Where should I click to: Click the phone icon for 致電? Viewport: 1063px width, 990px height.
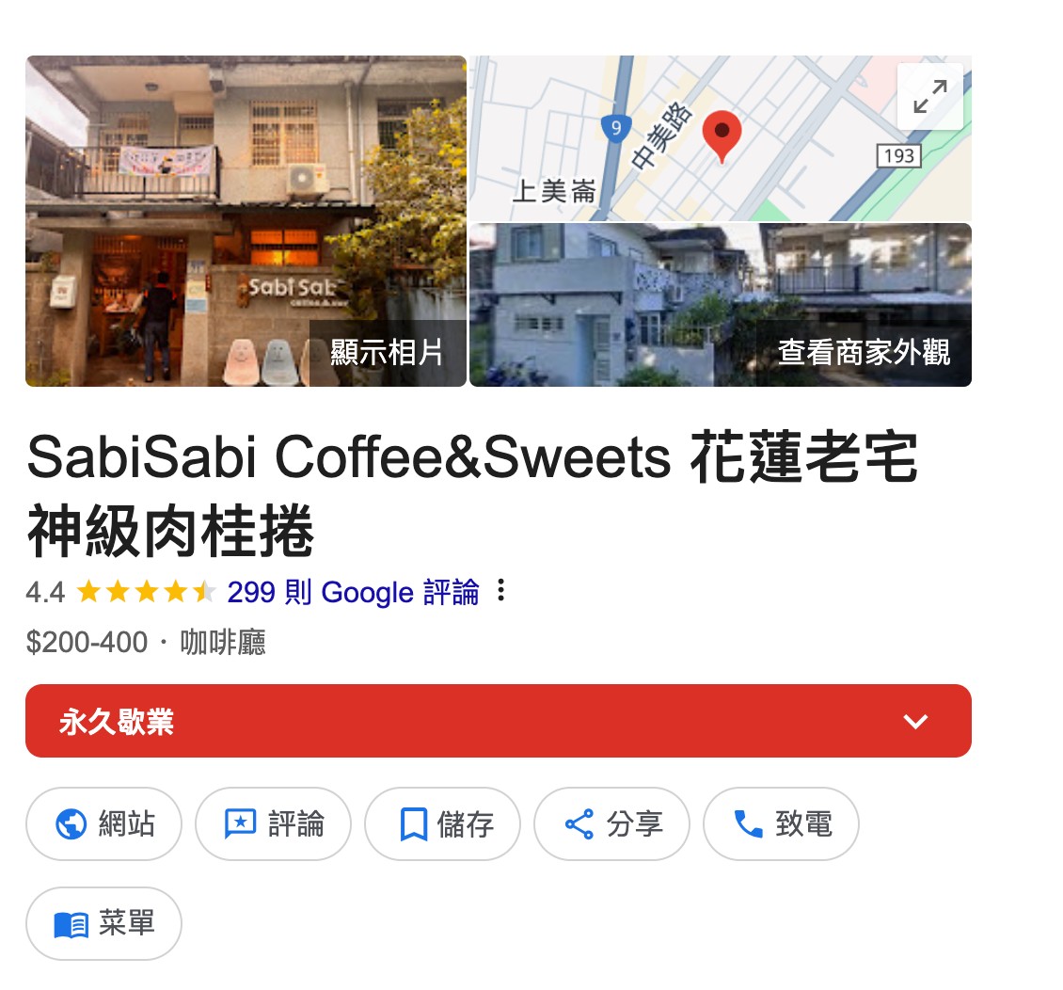tap(749, 823)
